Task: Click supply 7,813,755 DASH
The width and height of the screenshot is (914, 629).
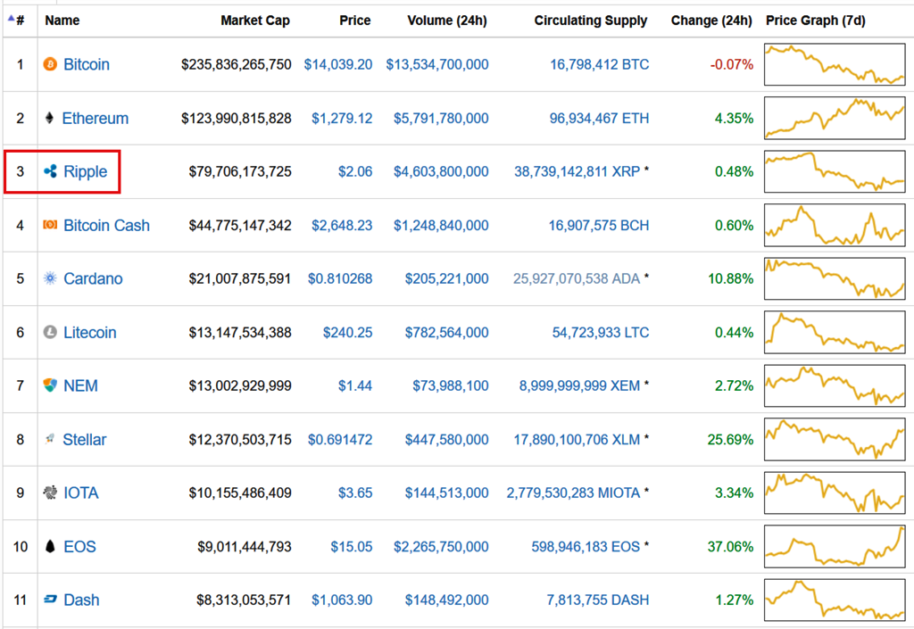Action: click(597, 600)
